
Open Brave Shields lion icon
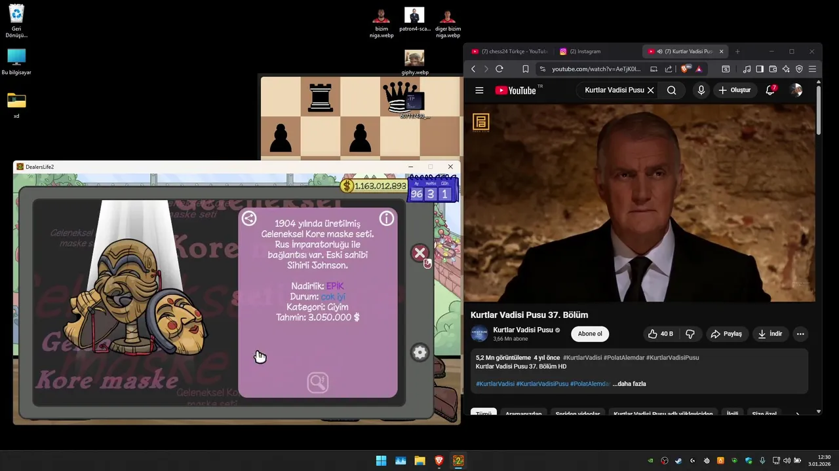[685, 69]
